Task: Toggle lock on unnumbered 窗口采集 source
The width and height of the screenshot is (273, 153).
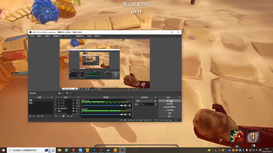Action: coord(76,103)
